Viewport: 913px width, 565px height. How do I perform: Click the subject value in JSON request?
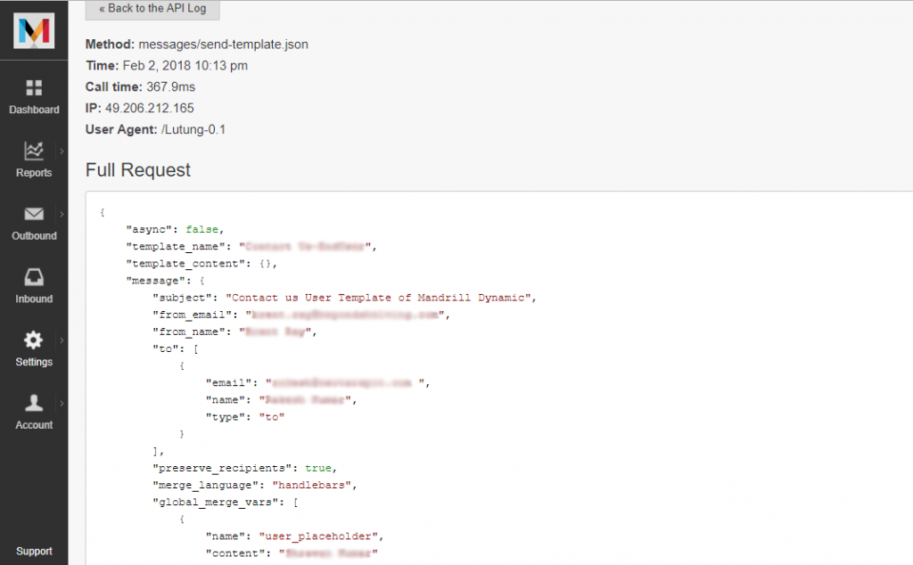pos(380,298)
